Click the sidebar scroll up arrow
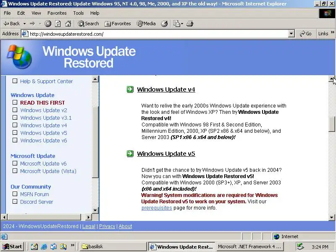 (x=95, y=79)
